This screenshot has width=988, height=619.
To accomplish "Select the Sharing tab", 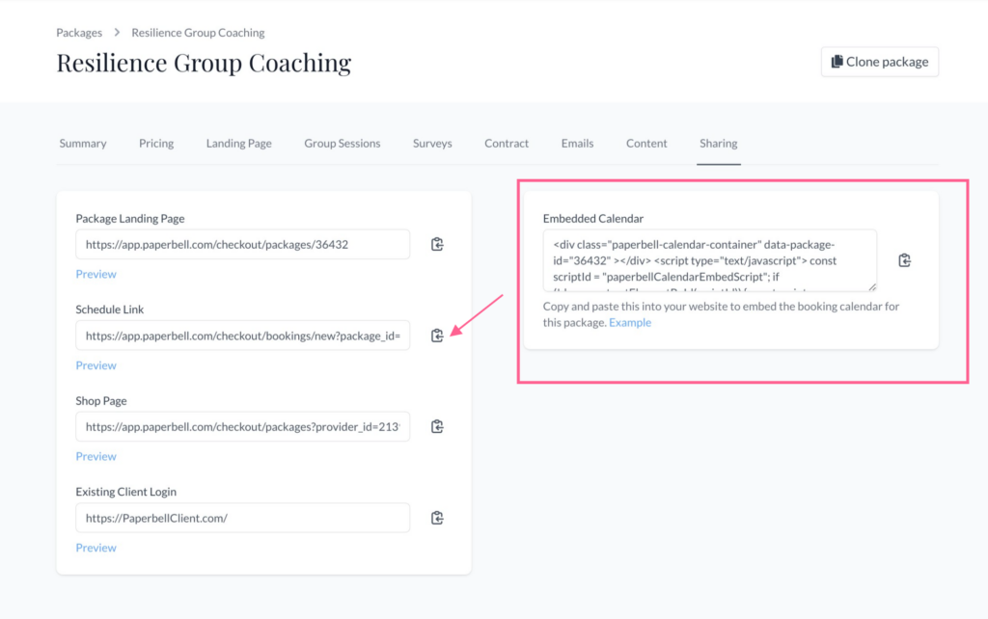I will point(718,144).
